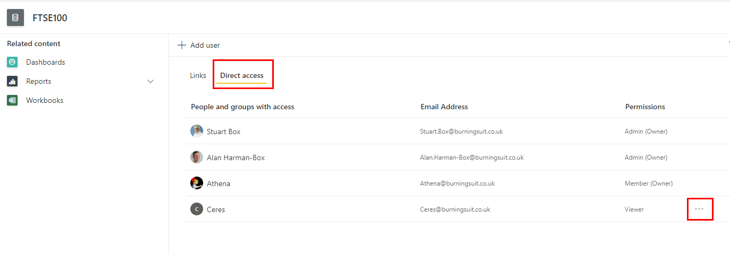Open Reports related content

pos(39,81)
